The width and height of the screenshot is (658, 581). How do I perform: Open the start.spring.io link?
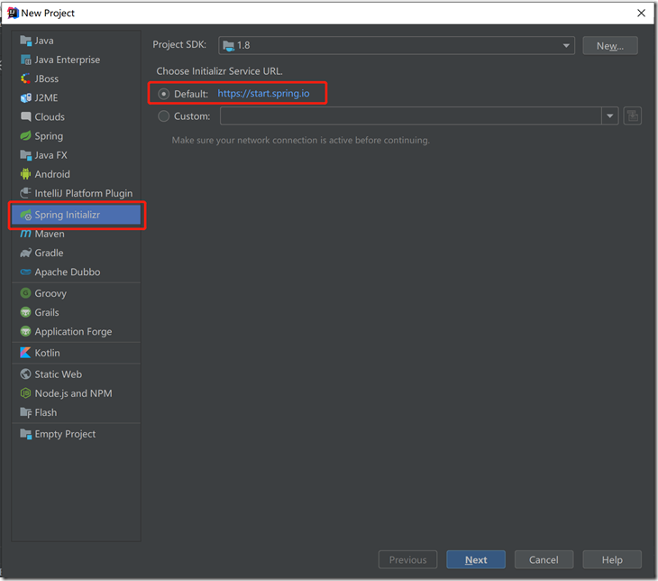[x=263, y=94]
